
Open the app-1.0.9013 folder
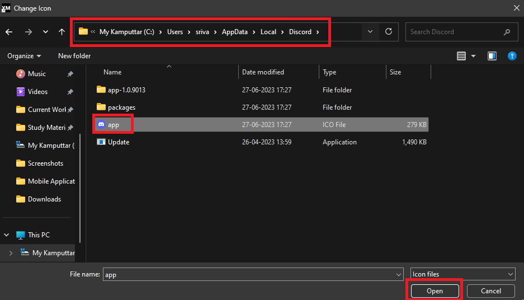tap(126, 90)
